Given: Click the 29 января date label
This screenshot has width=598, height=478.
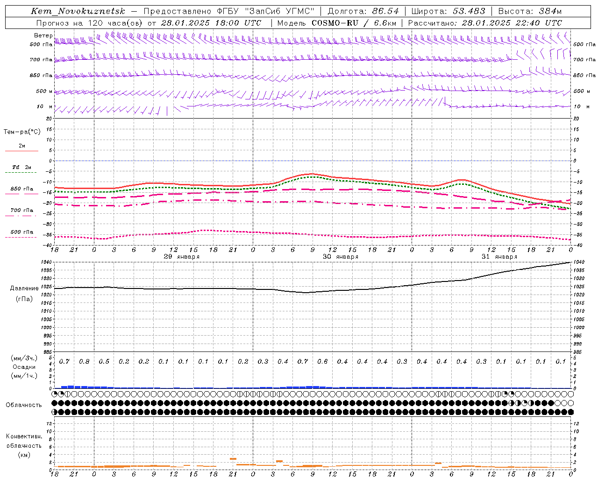Looking at the screenshot, I should pos(182,257).
